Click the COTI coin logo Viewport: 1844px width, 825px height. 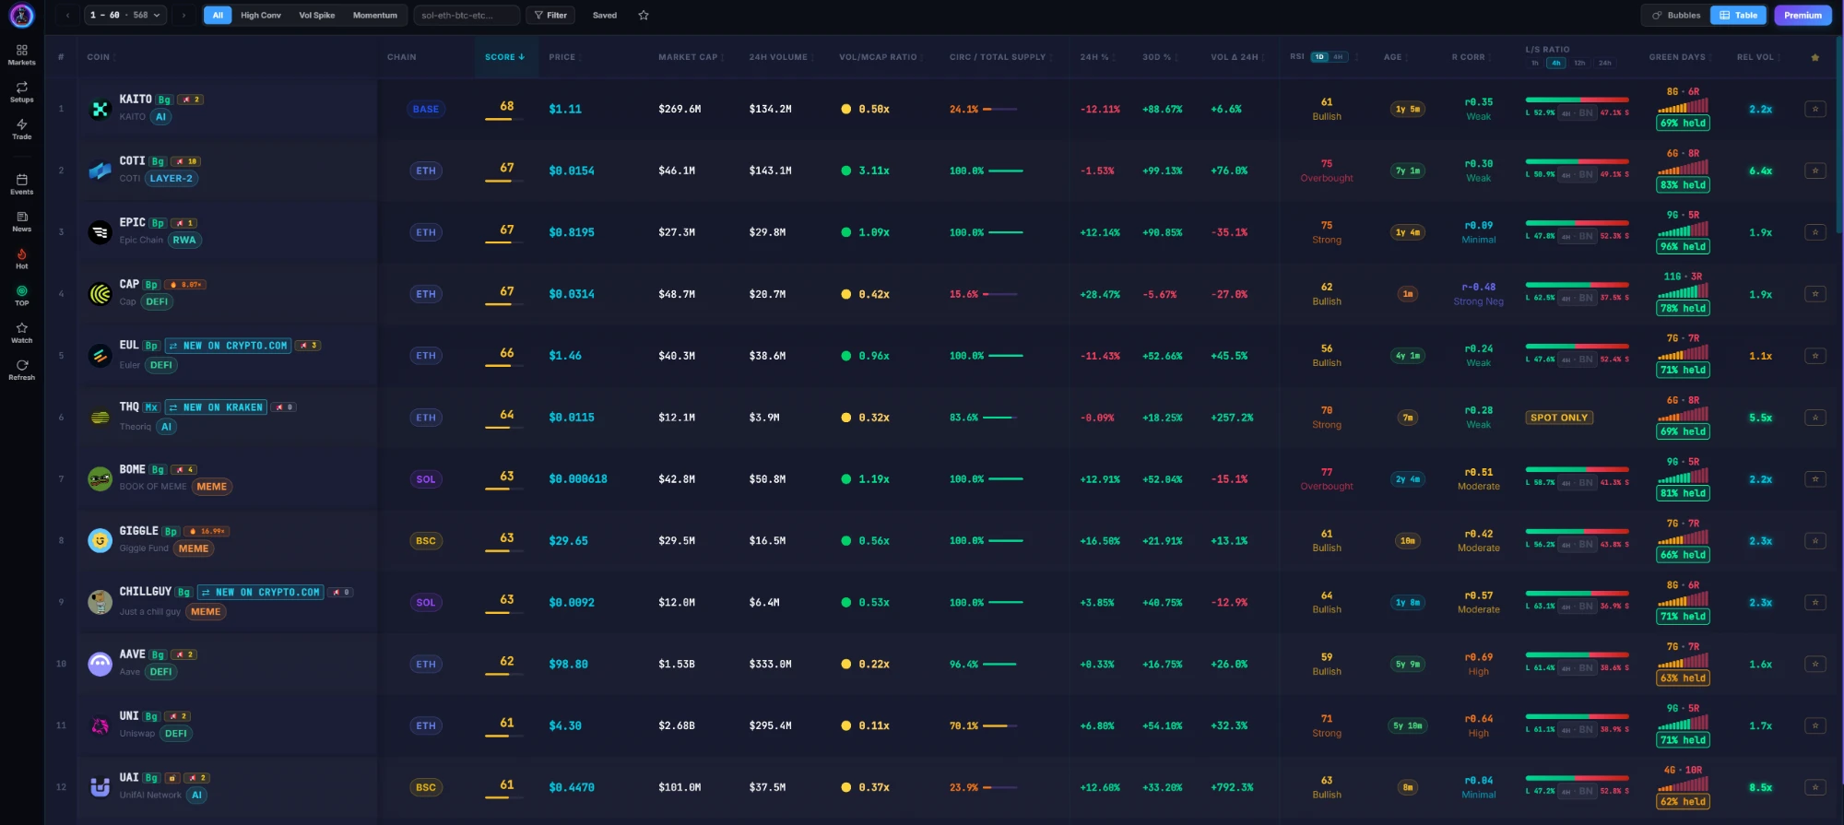click(x=100, y=171)
